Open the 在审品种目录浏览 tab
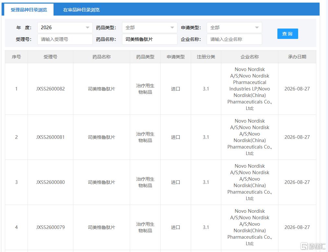328x252 pixels. pyautogui.click(x=81, y=10)
